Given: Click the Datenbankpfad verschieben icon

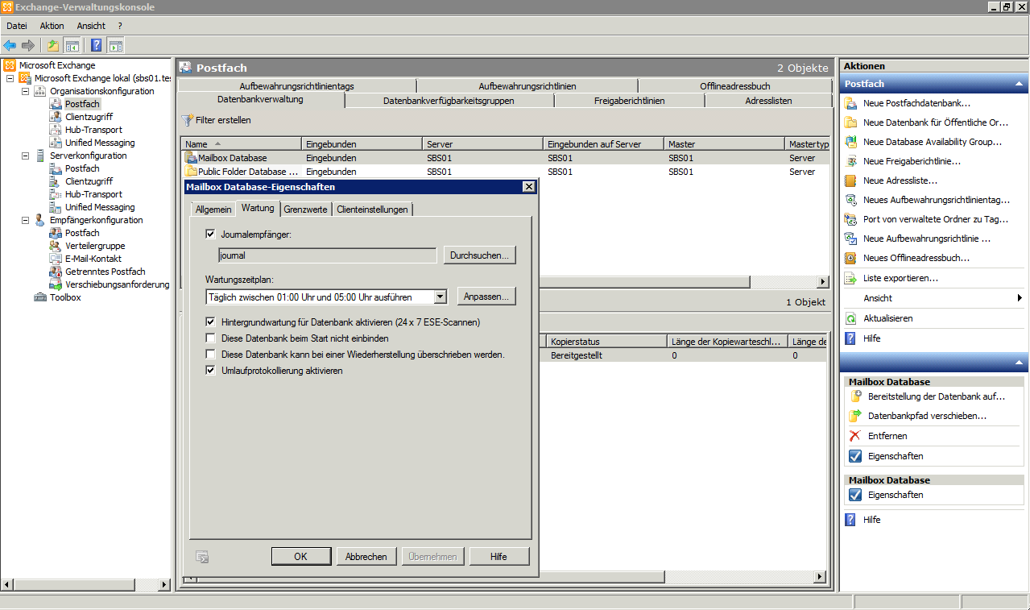Looking at the screenshot, I should point(854,416).
